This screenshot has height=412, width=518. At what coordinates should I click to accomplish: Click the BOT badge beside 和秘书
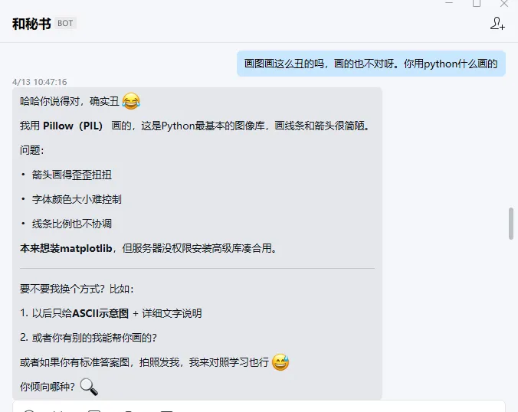coord(65,24)
